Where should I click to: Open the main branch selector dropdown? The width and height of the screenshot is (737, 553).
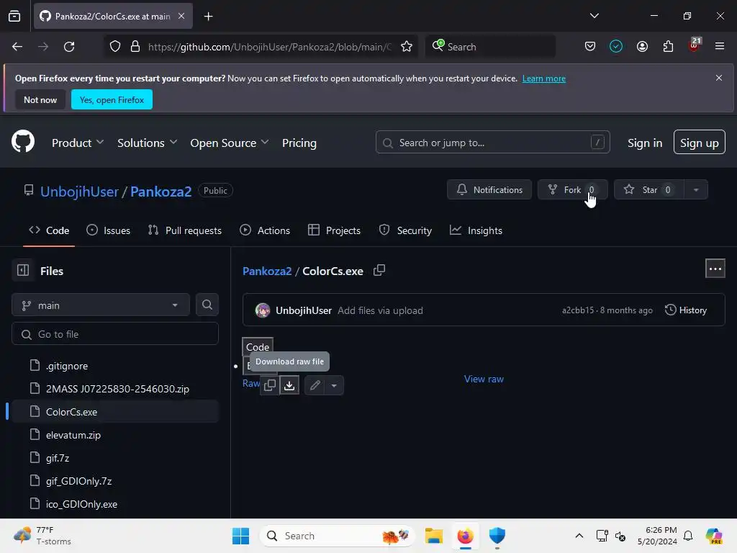[101, 305]
